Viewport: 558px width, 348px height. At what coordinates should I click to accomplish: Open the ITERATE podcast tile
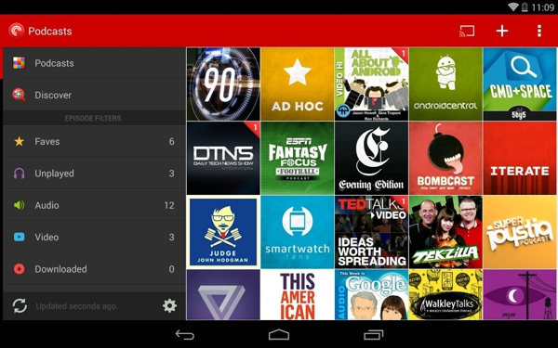(x=520, y=158)
